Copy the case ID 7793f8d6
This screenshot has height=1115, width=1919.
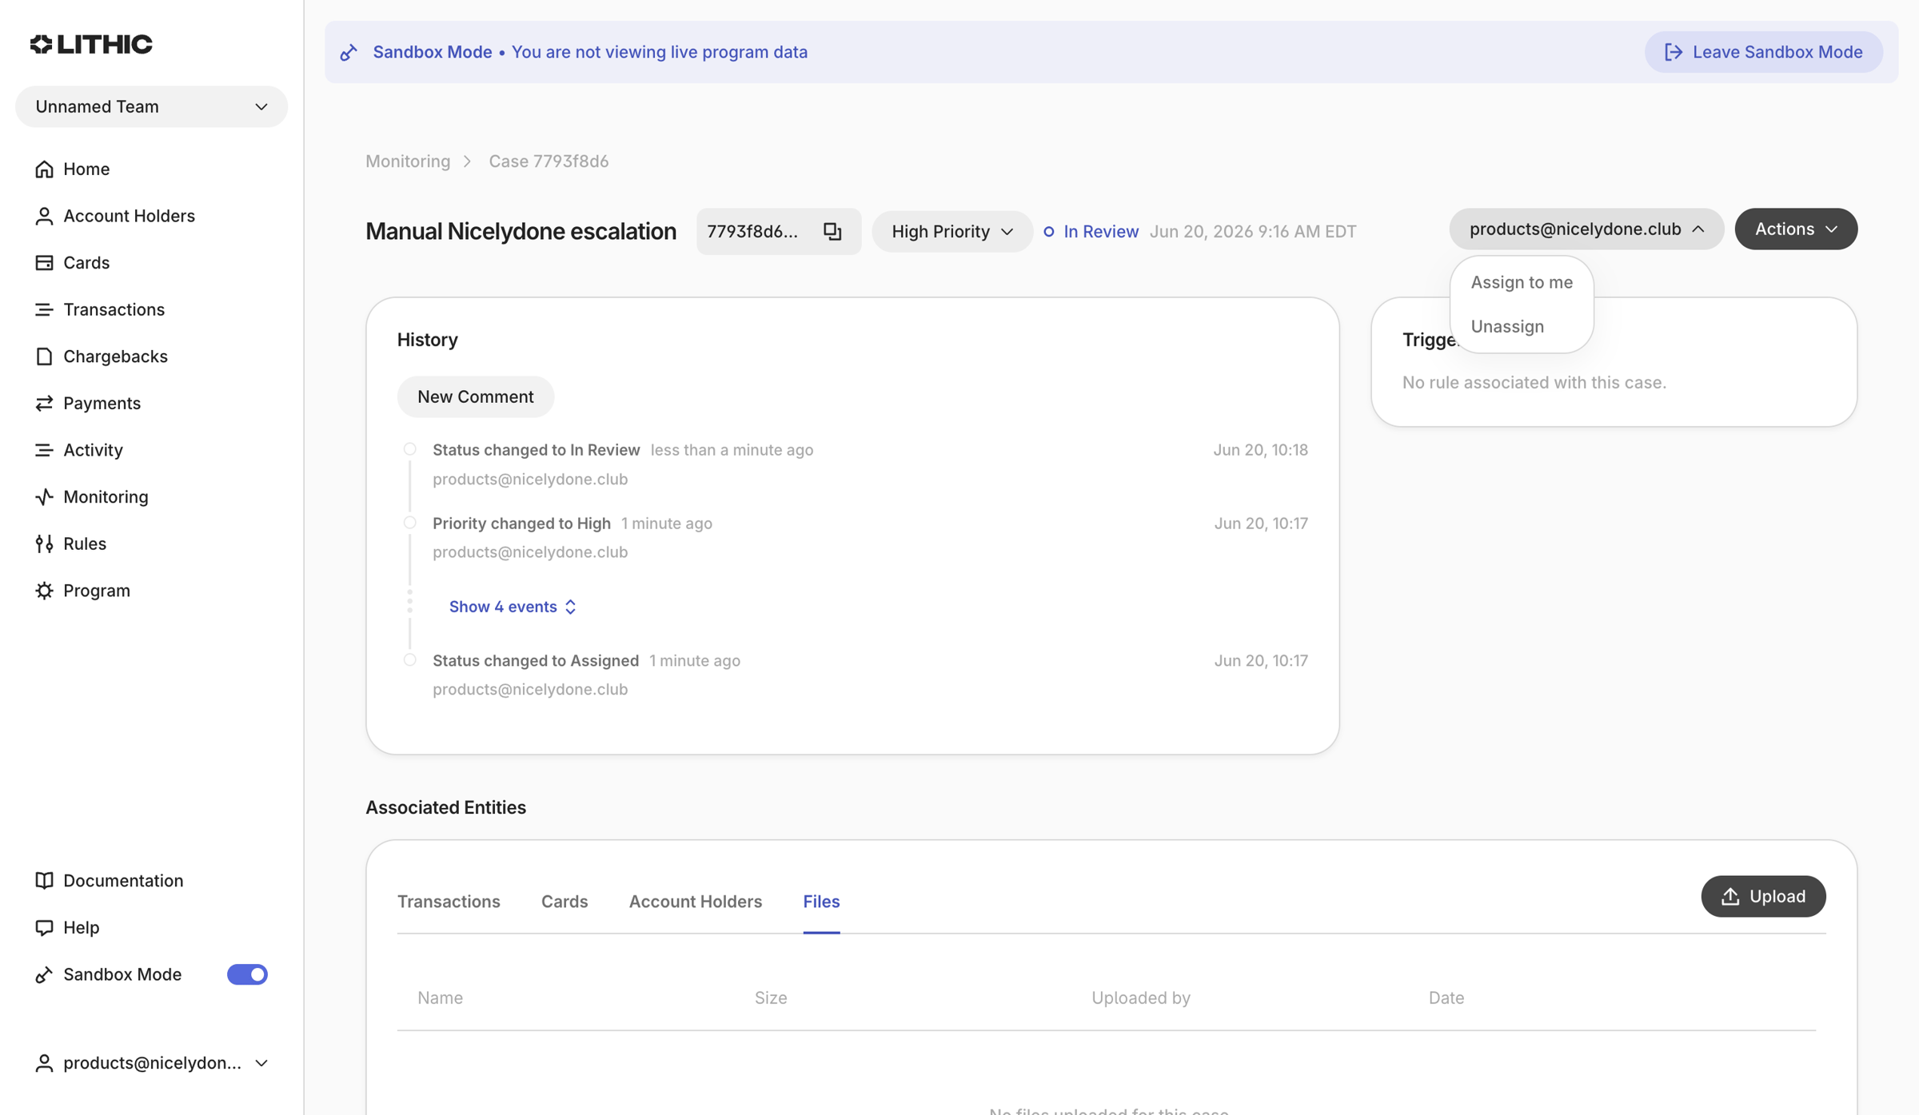[x=832, y=231]
